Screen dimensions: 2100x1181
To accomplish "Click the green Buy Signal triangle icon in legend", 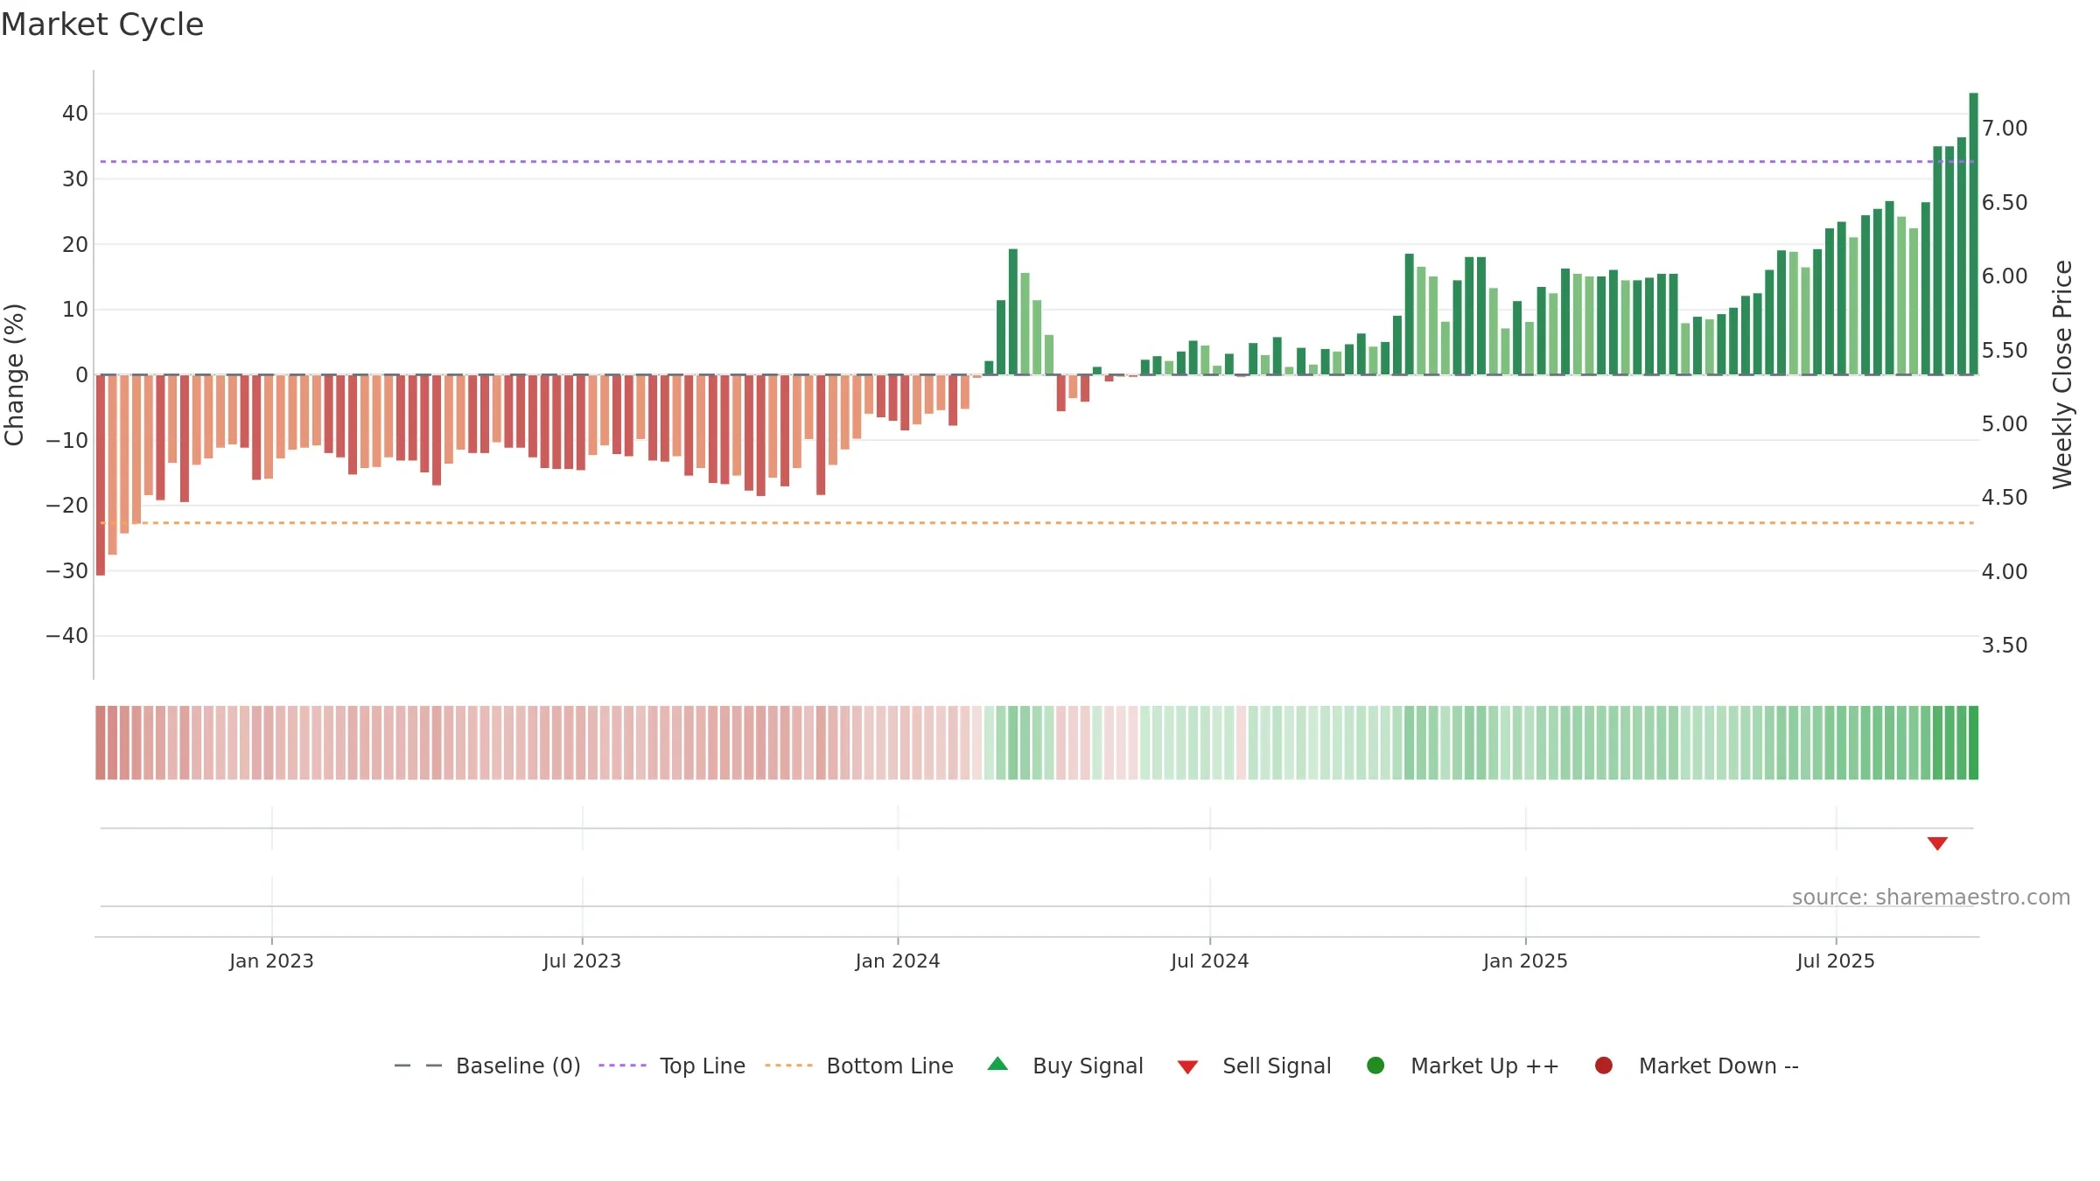I will point(997,1064).
